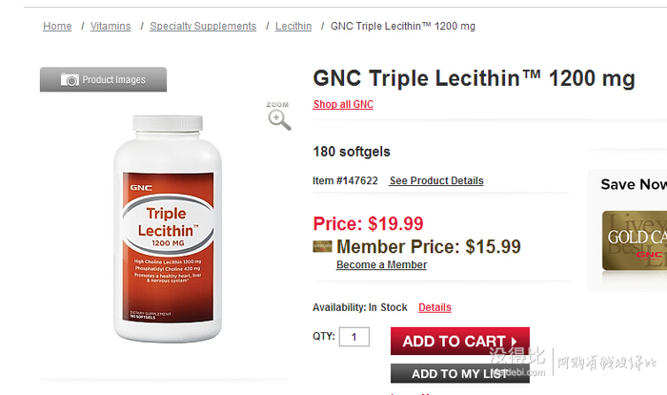This screenshot has height=395, width=667.
Task: Click the Gold Card promo image
Action: coord(635,240)
